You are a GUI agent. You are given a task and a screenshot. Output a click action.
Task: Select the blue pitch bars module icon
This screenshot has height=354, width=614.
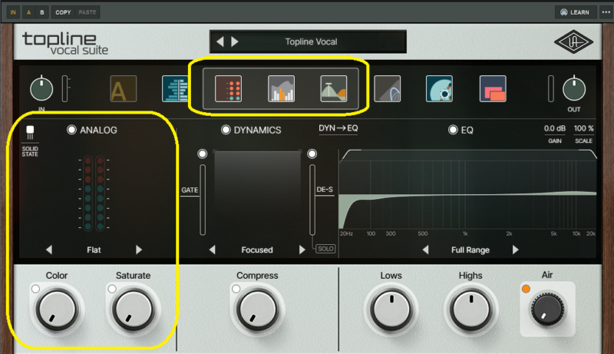click(x=175, y=89)
